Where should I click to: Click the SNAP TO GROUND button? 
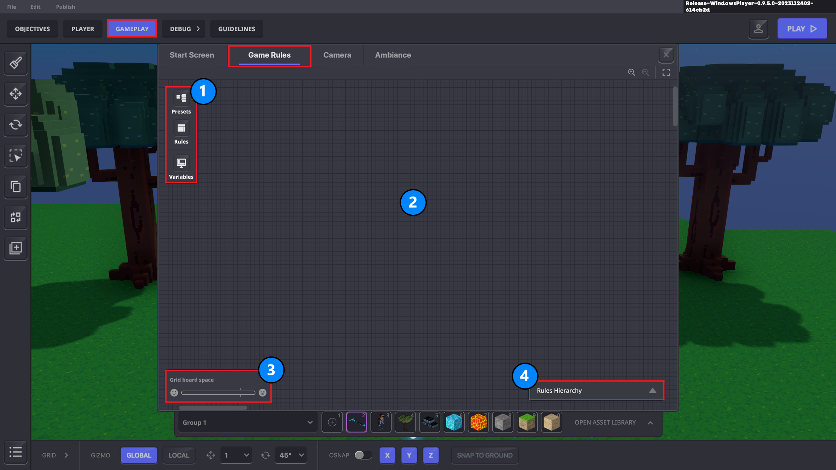coord(484,455)
